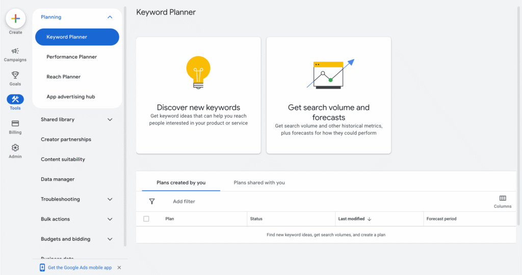522x275 pixels.
Task: Select Keyword Planner menu item
Action: pos(77,37)
